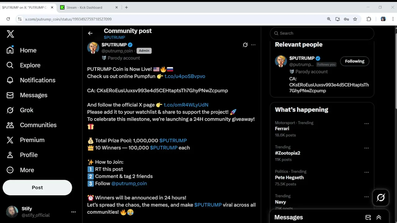
Task: Click the Search input field
Action: (322, 33)
